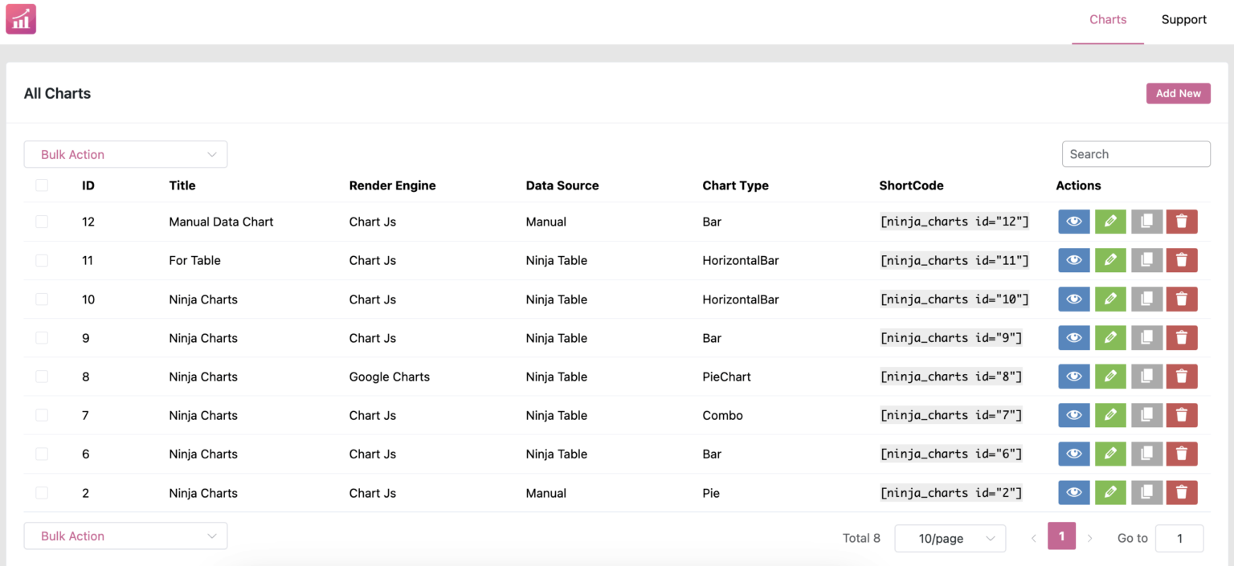Screen dimensions: 1234x566
Task: Edit the Combo chart ID 7
Action: coord(1110,415)
